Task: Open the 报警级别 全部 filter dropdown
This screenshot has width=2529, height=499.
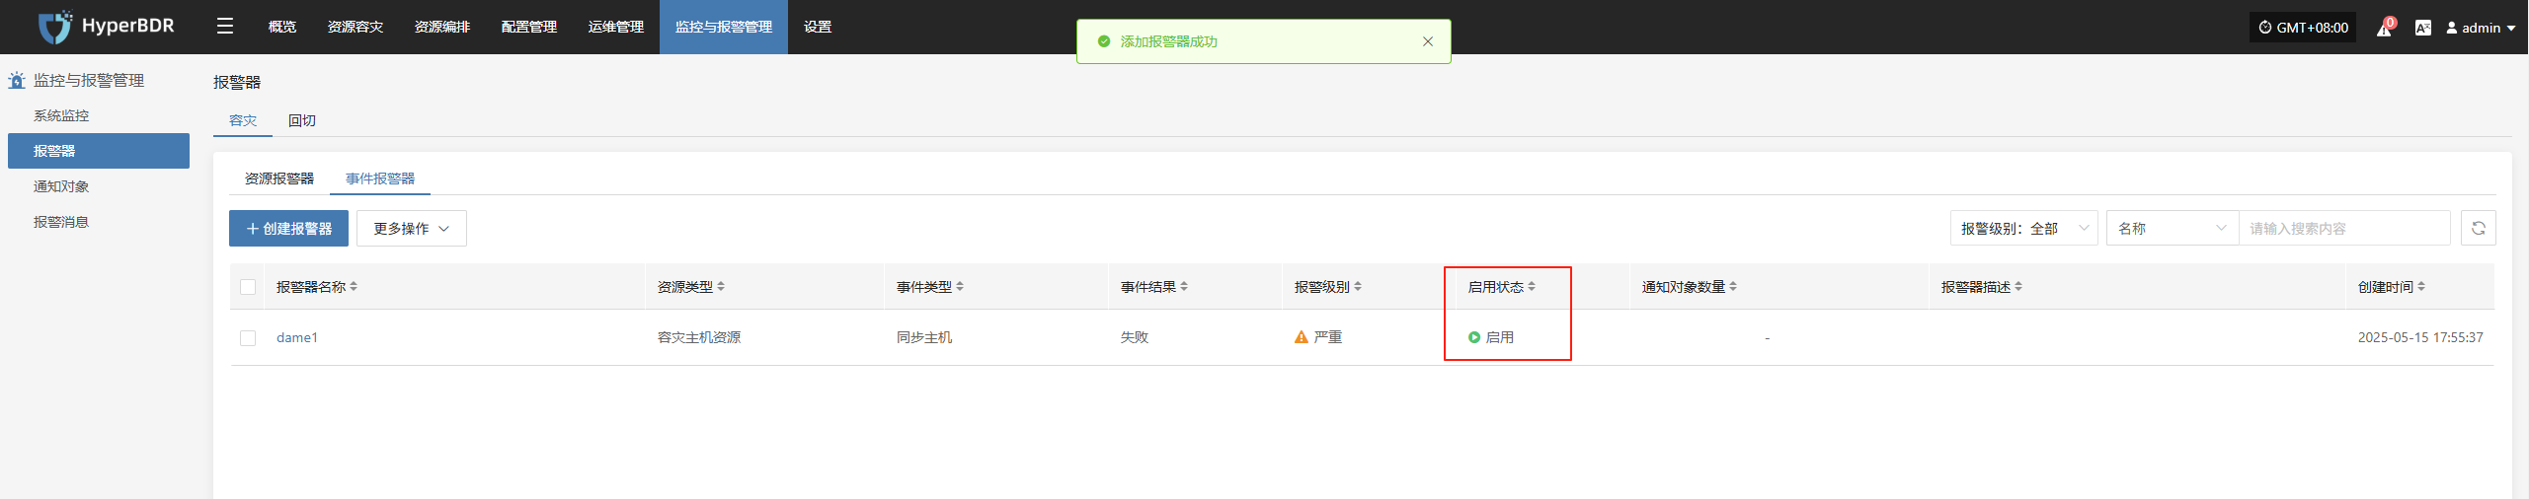Action: (2023, 228)
